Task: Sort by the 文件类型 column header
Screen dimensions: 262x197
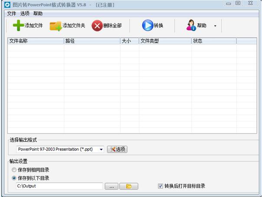Action: (165, 41)
